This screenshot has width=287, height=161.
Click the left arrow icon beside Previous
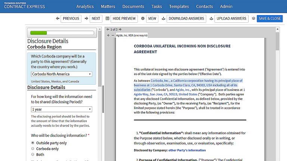click(x=58, y=19)
